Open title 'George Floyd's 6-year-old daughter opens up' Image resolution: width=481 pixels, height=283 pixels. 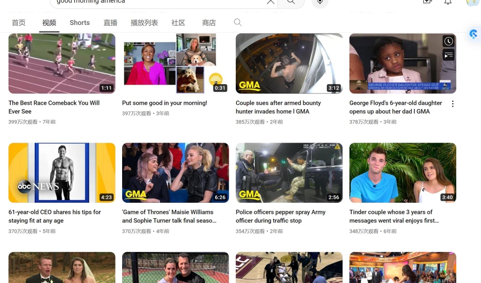[396, 107]
